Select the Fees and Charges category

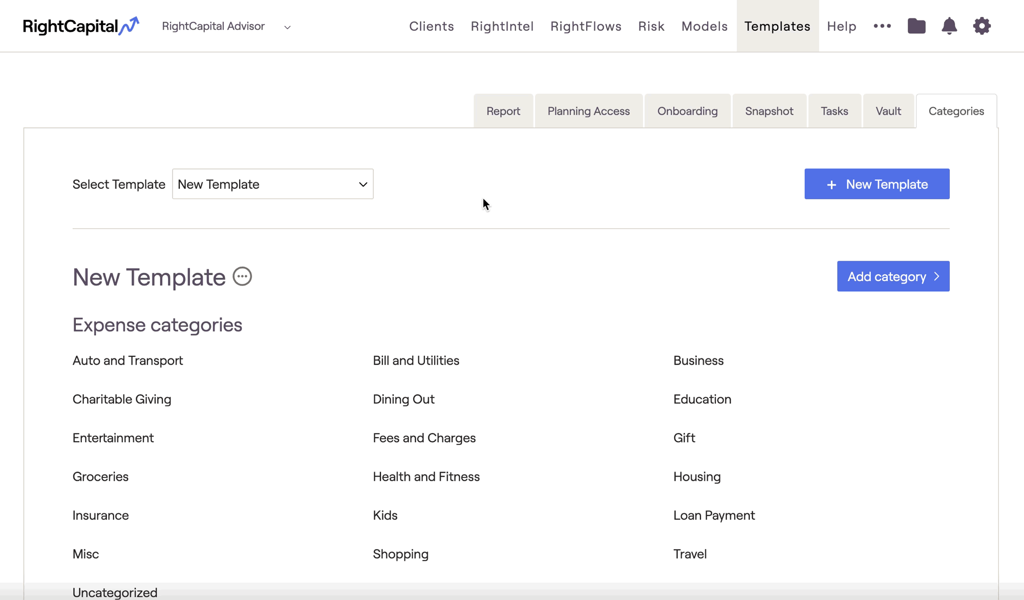pyautogui.click(x=424, y=438)
